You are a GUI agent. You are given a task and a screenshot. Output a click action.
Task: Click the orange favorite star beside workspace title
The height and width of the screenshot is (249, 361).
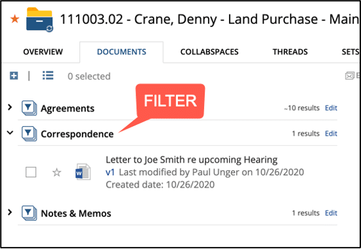click(15, 19)
